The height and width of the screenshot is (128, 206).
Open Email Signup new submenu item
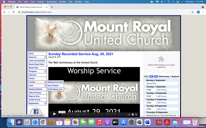55,89
